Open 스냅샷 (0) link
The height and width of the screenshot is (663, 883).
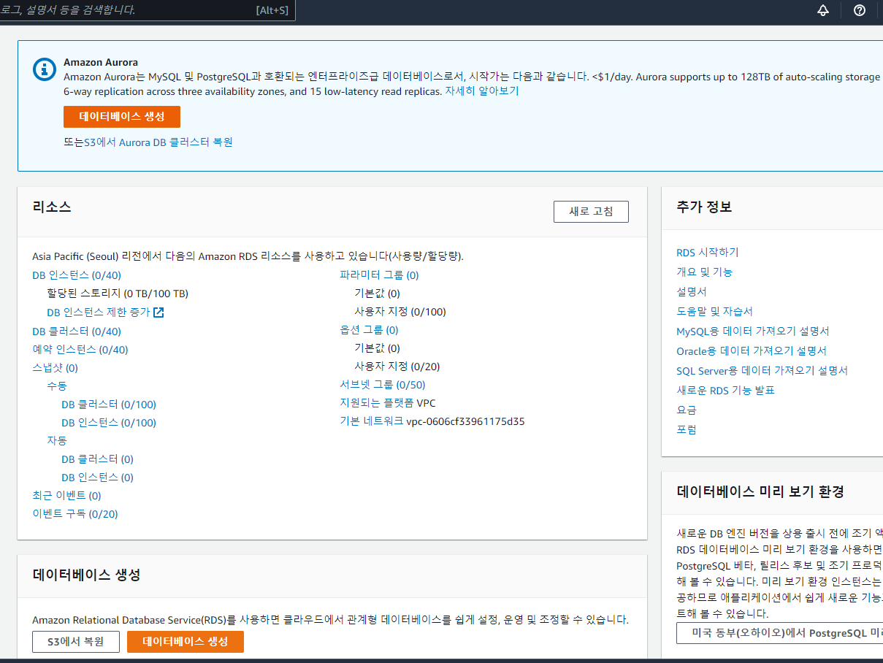(55, 368)
